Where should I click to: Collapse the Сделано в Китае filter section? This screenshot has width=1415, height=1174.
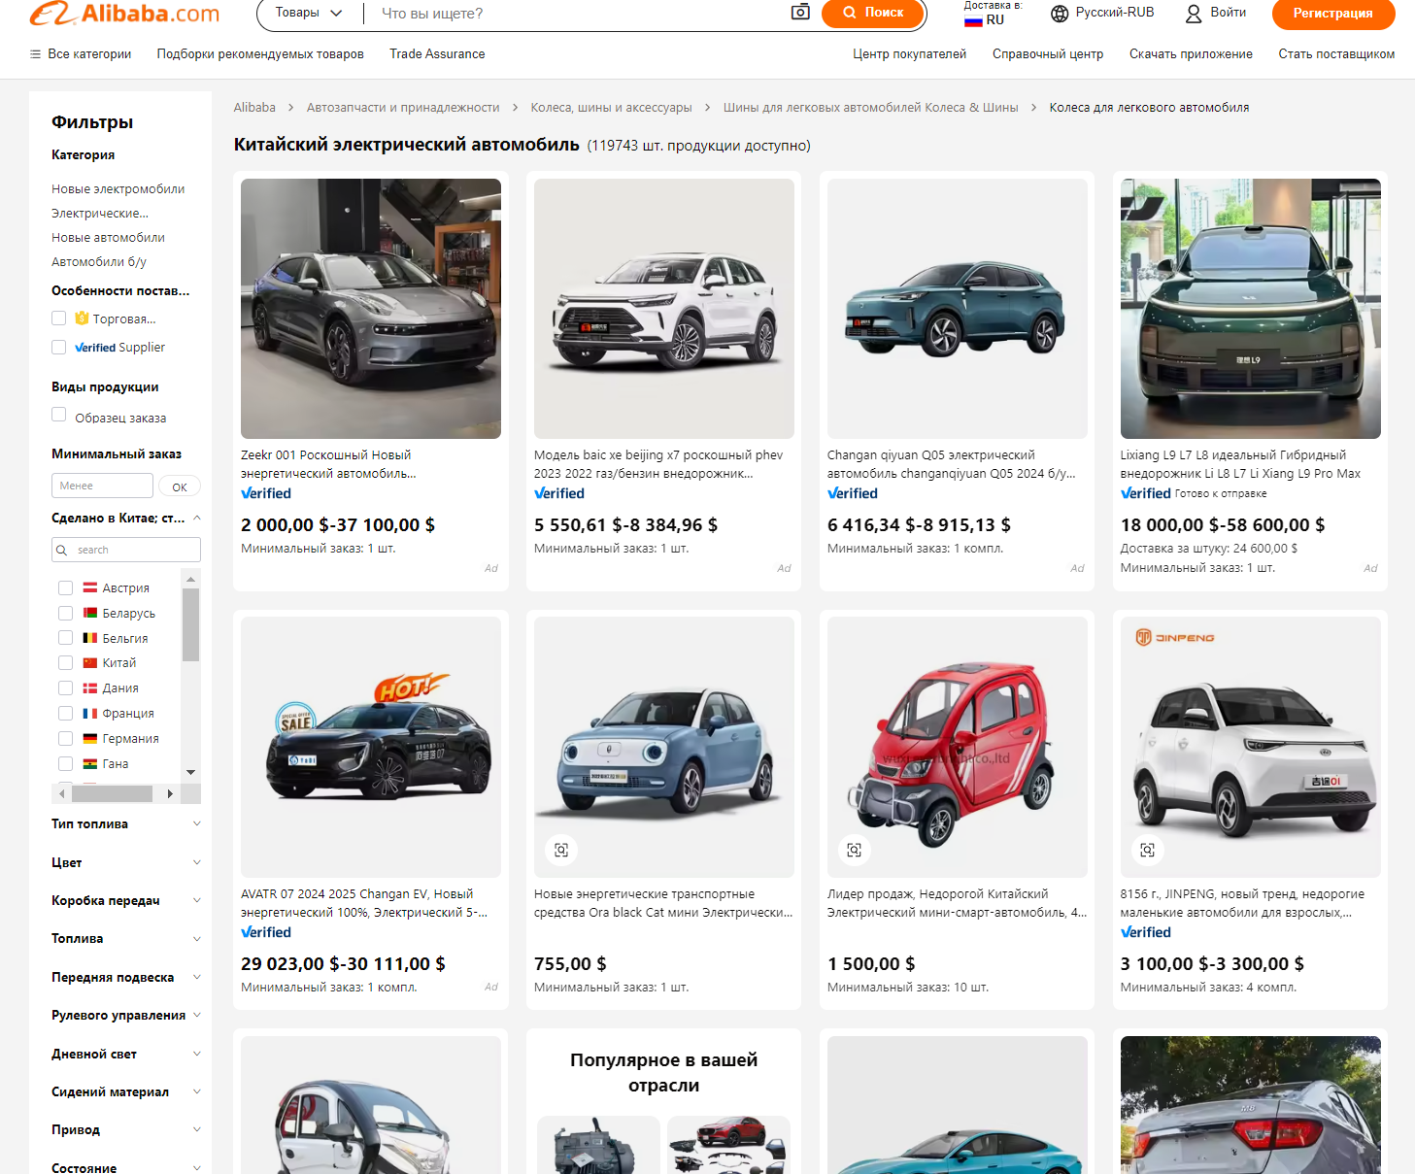pos(197,518)
